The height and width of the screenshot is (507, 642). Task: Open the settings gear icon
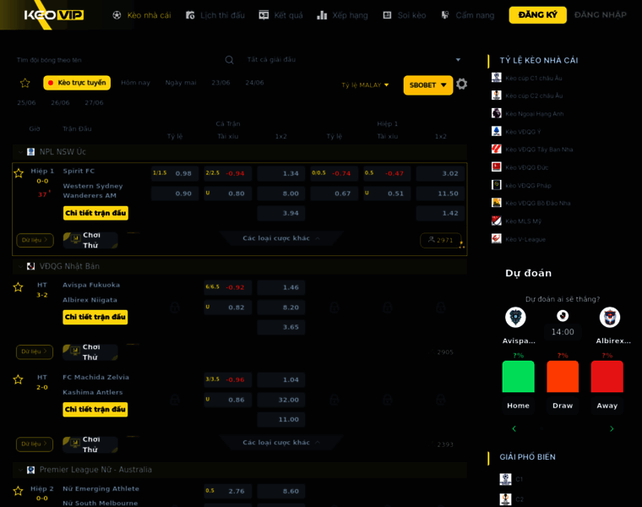click(462, 84)
